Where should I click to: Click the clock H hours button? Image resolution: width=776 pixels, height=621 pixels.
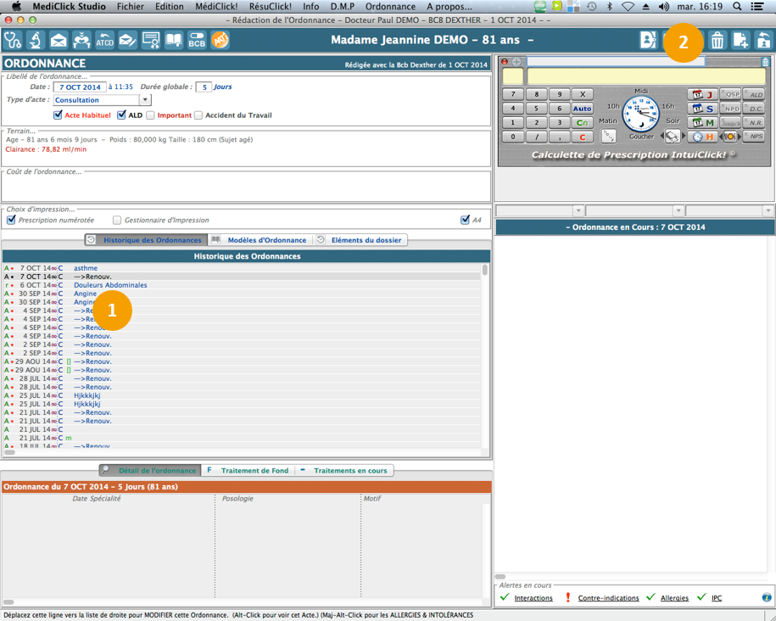tap(702, 137)
